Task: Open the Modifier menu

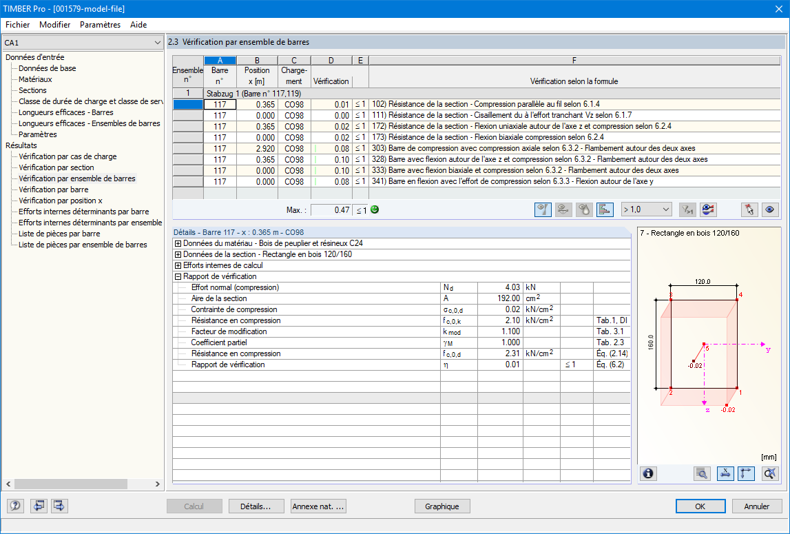Action: tap(55, 25)
